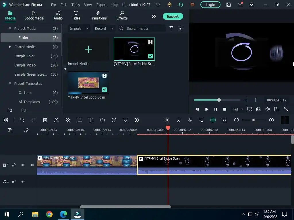Click the Undo arrow in timeline toolbar

(22, 120)
